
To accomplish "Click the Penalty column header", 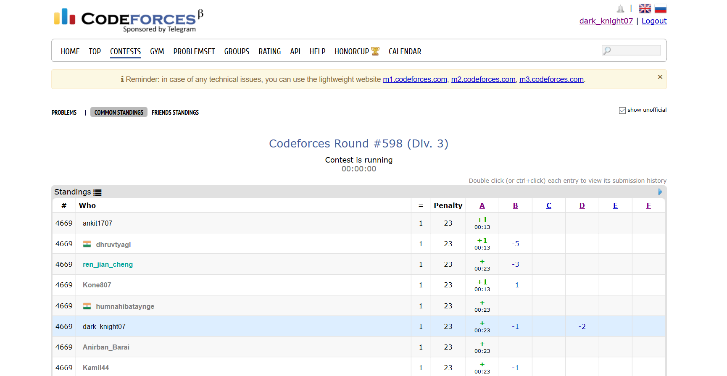I will coord(448,205).
